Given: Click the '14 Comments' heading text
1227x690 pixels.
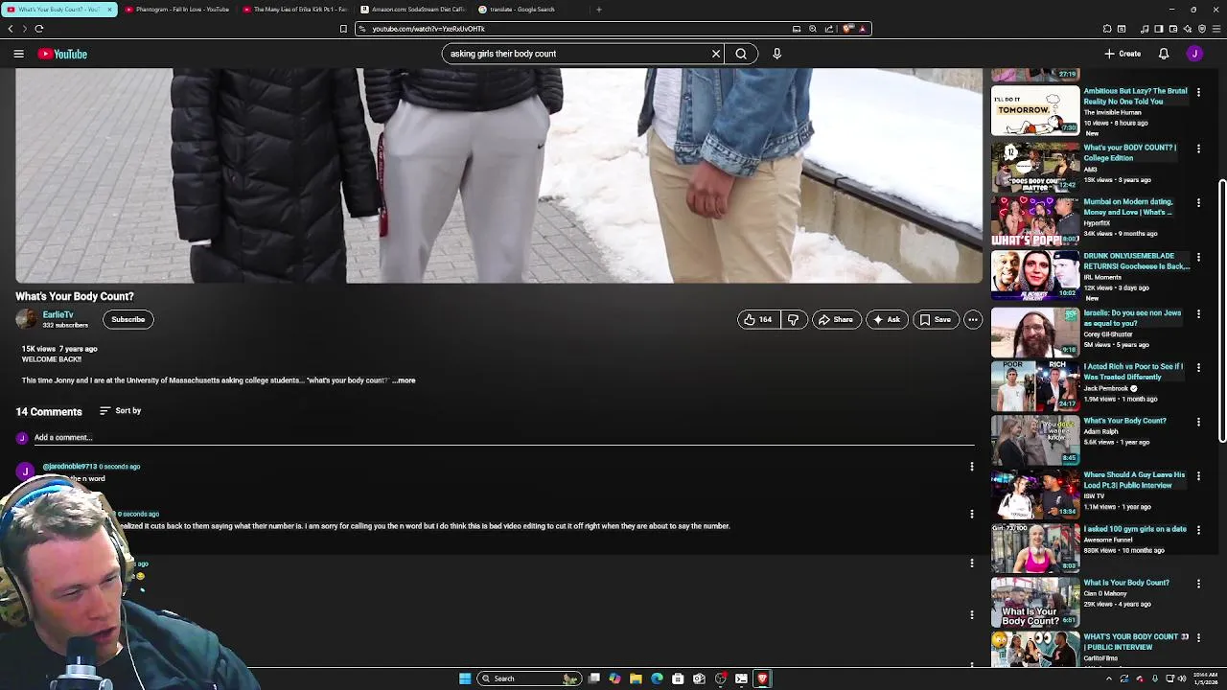Looking at the screenshot, I should click(x=49, y=411).
